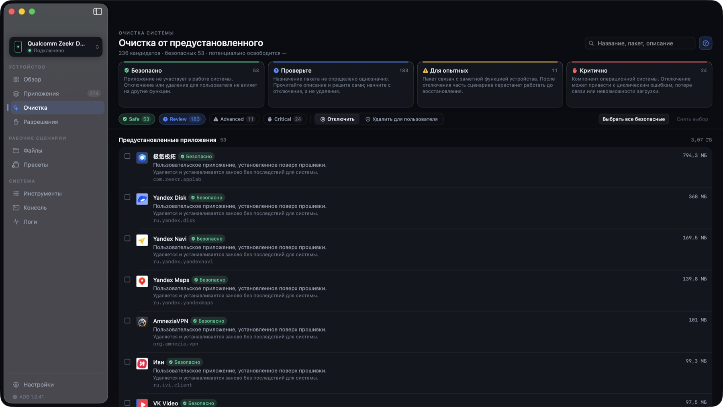Click the 274 badge beside Приложения
This screenshot has height=407, width=723.
(x=94, y=94)
